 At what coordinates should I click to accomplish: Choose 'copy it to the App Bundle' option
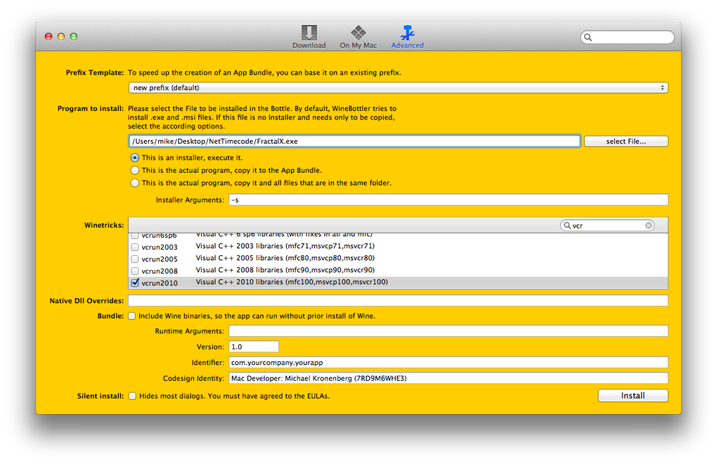[x=134, y=170]
